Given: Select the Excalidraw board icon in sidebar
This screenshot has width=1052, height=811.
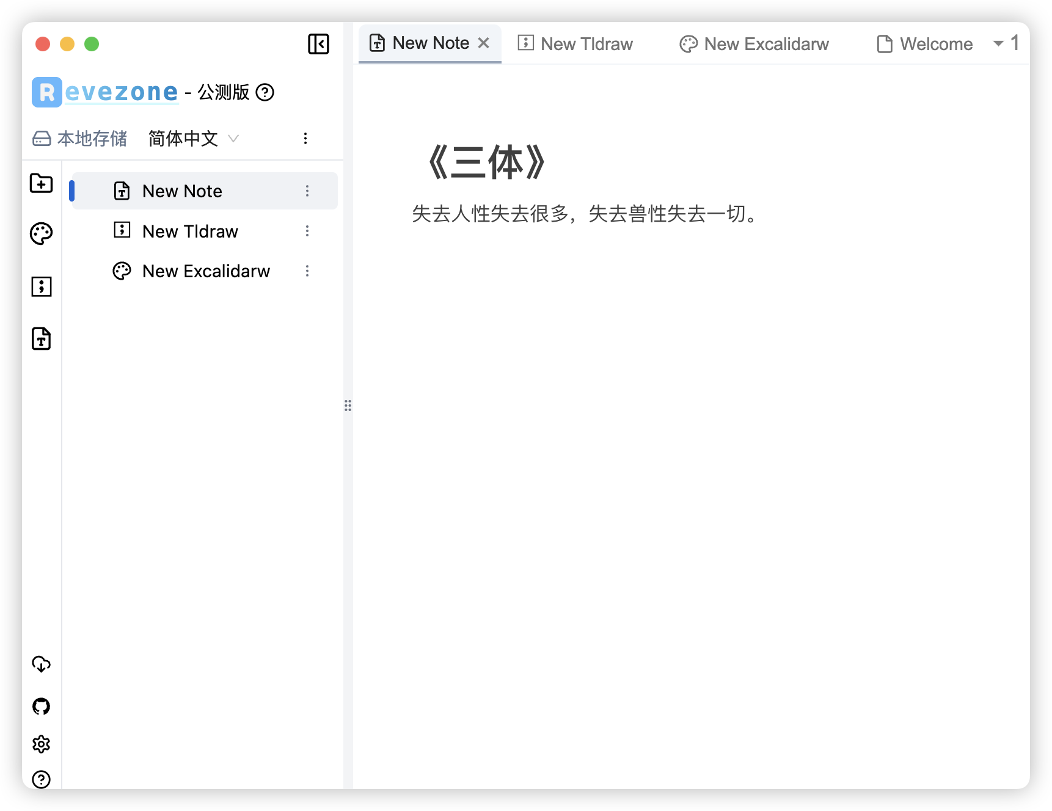Looking at the screenshot, I should click(x=40, y=233).
